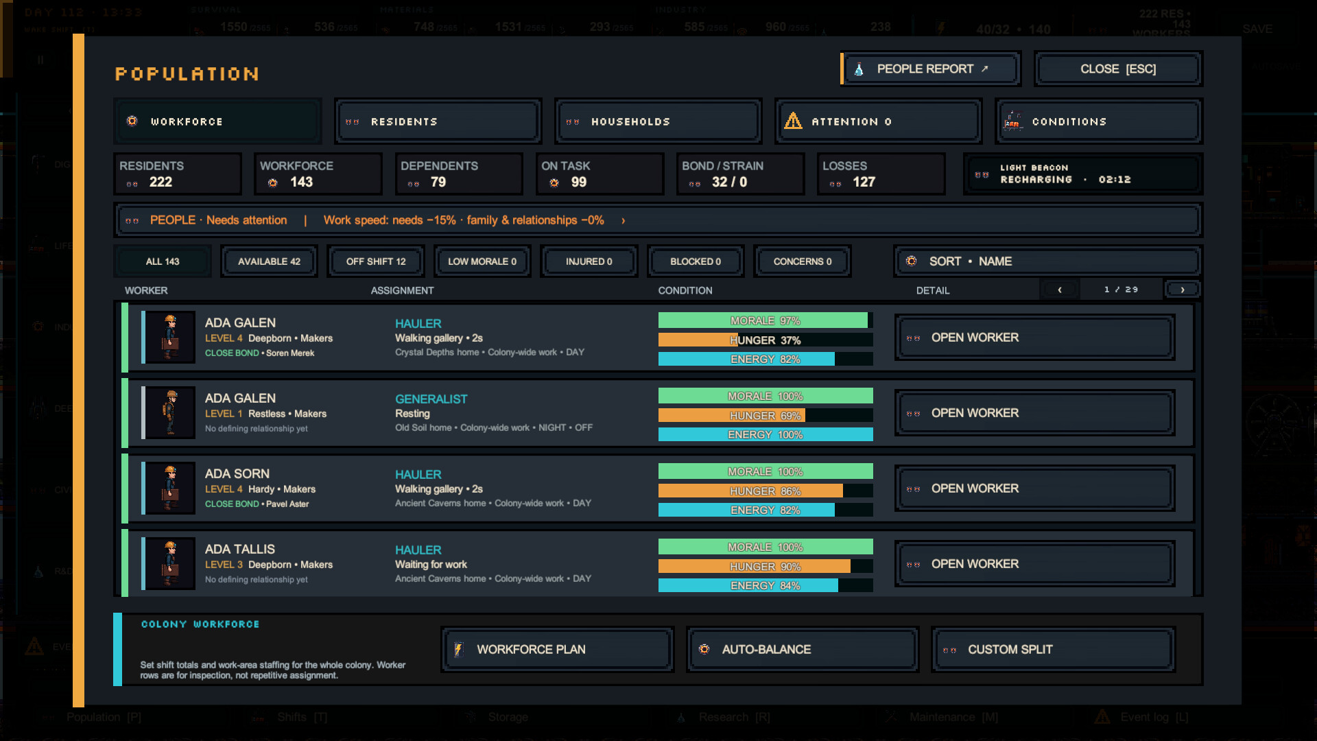The image size is (1317, 741).
Task: Open the Sort by Name dropdown
Action: (x=1048, y=261)
